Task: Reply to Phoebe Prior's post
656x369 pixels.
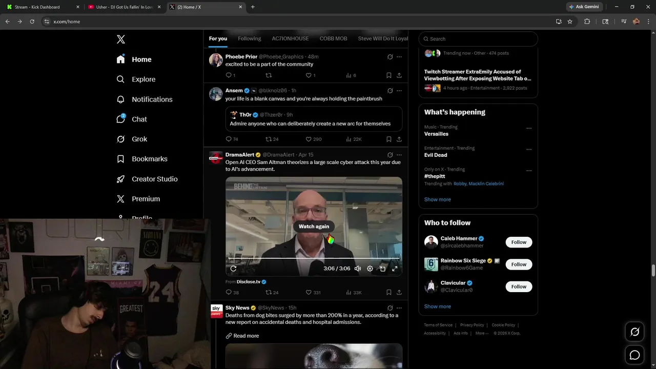Action: (229, 75)
